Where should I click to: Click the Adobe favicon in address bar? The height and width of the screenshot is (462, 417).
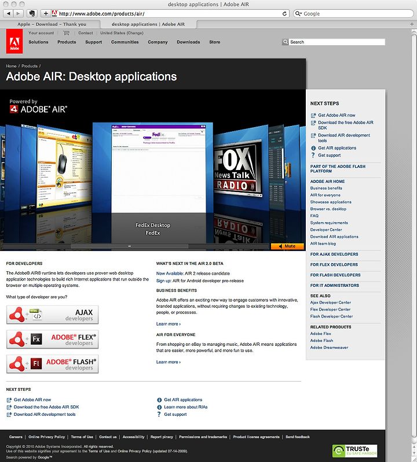point(54,13)
